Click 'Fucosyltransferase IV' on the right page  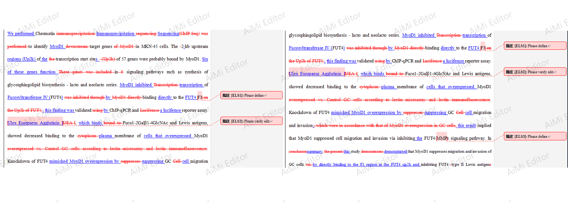pos(309,48)
